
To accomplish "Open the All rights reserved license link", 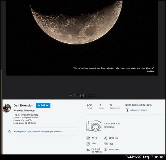I will click(x=139, y=110).
